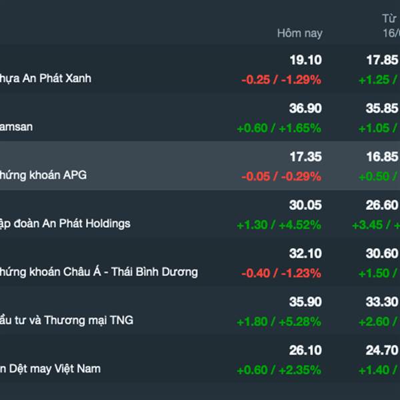
Task: Click price 26.60 in An Phát Holdings row
Action: pos(382,205)
